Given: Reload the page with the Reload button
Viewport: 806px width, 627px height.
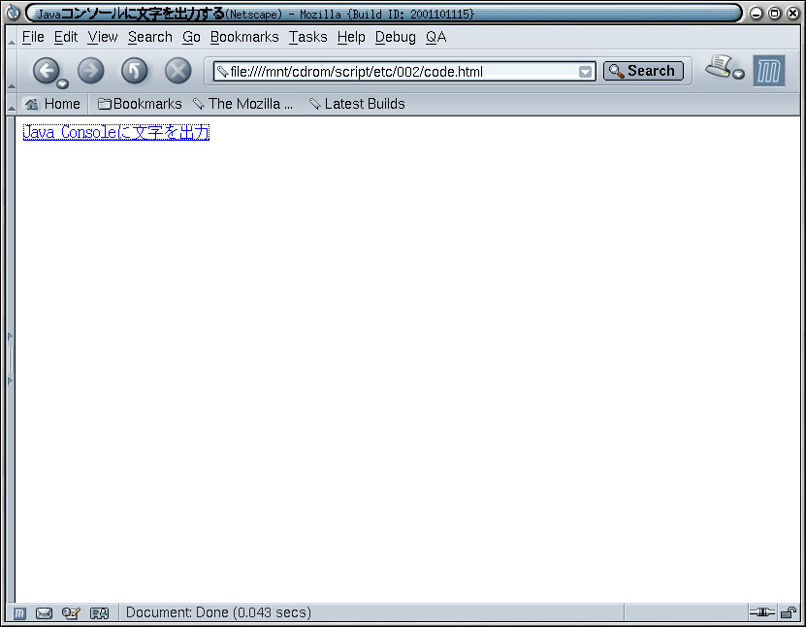Looking at the screenshot, I should point(134,71).
